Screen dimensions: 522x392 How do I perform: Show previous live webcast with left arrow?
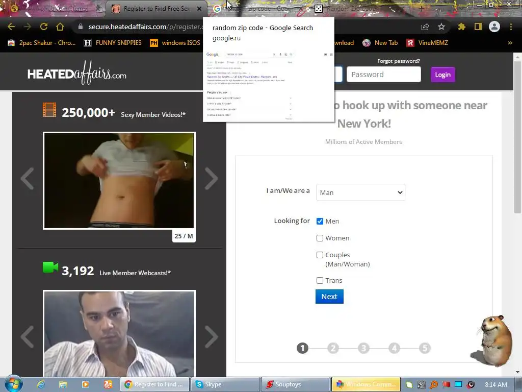pos(28,337)
